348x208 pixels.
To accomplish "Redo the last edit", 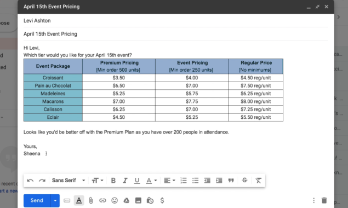I will pyautogui.click(x=42, y=181).
